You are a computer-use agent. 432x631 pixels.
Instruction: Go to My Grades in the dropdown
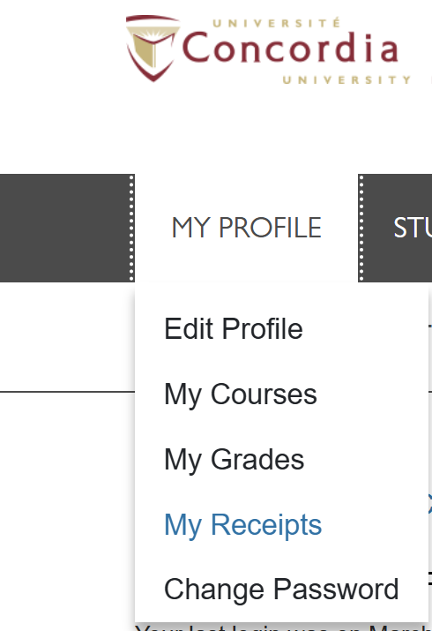[x=235, y=459]
